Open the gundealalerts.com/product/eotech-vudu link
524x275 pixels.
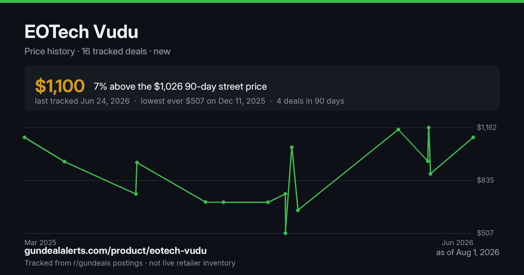click(x=116, y=251)
